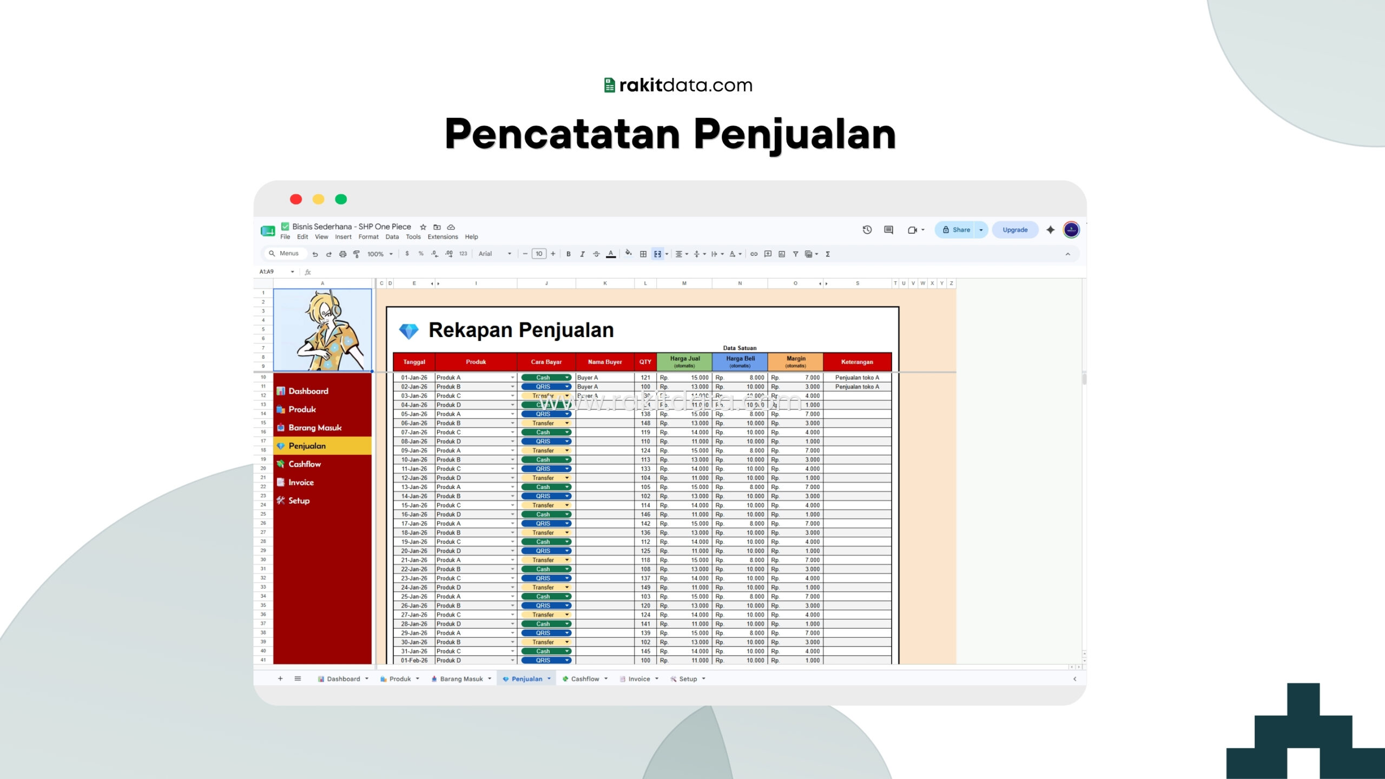Open the Gemini sparkle assistant
The width and height of the screenshot is (1385, 779).
point(1051,230)
